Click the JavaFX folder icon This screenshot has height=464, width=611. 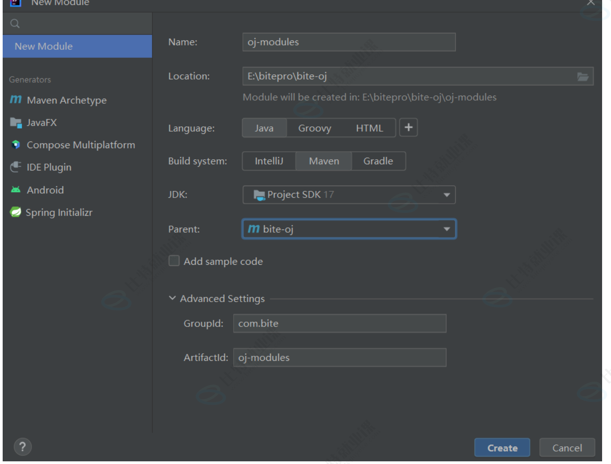16,122
